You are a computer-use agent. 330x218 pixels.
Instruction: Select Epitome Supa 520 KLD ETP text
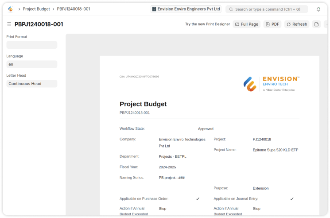276,150
